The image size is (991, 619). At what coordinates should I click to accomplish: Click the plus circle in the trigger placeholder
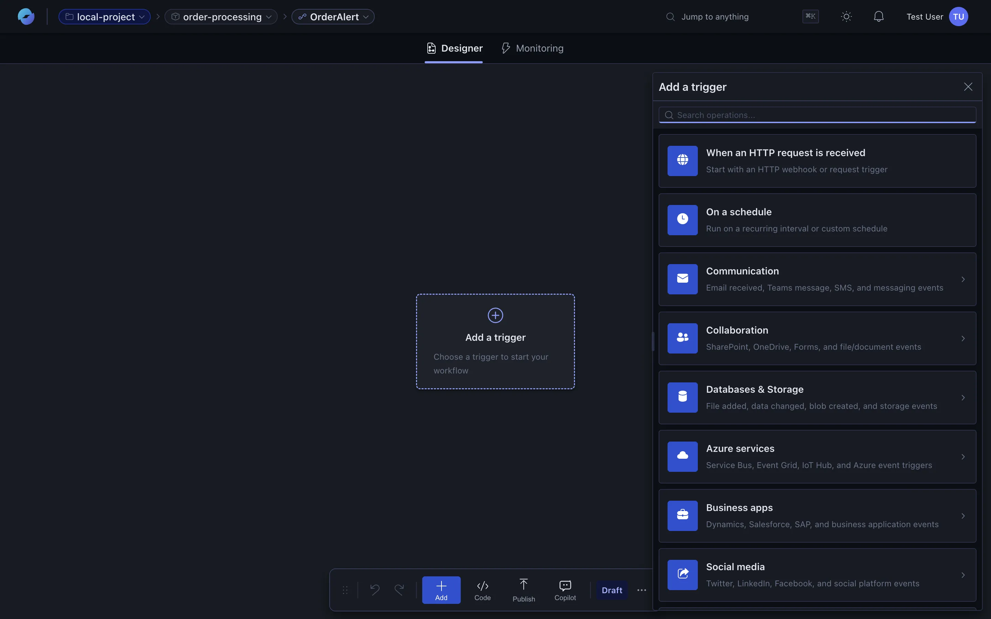point(495,315)
